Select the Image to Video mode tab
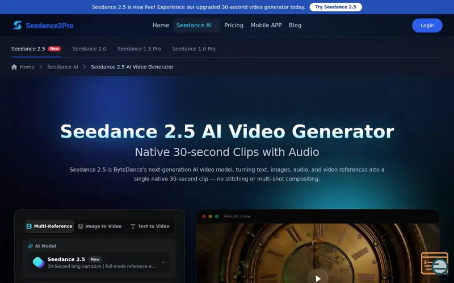Viewport: 454px width, 283px height. 100,226
